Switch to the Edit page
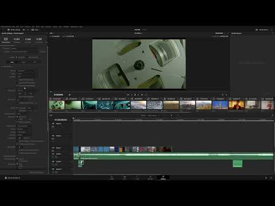The width and height of the screenshot is (275, 206). 125,177
